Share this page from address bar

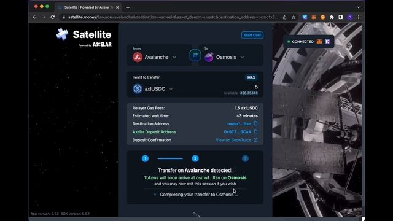coord(284,17)
